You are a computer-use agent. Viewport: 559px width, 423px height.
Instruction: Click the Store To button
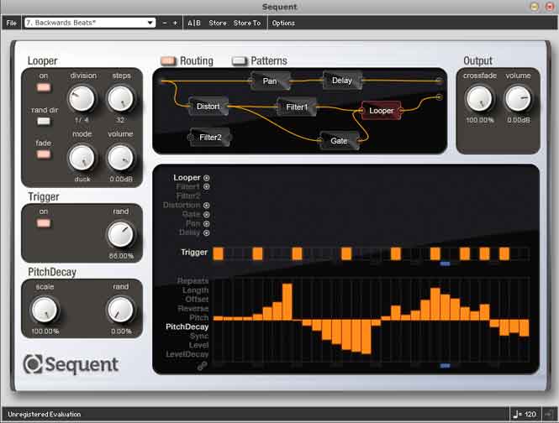coord(247,23)
